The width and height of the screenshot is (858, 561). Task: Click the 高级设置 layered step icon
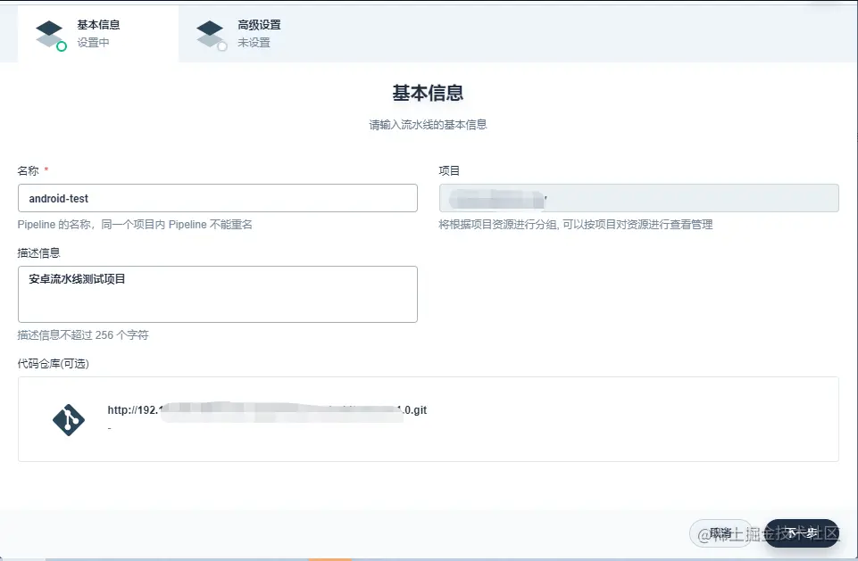(212, 35)
